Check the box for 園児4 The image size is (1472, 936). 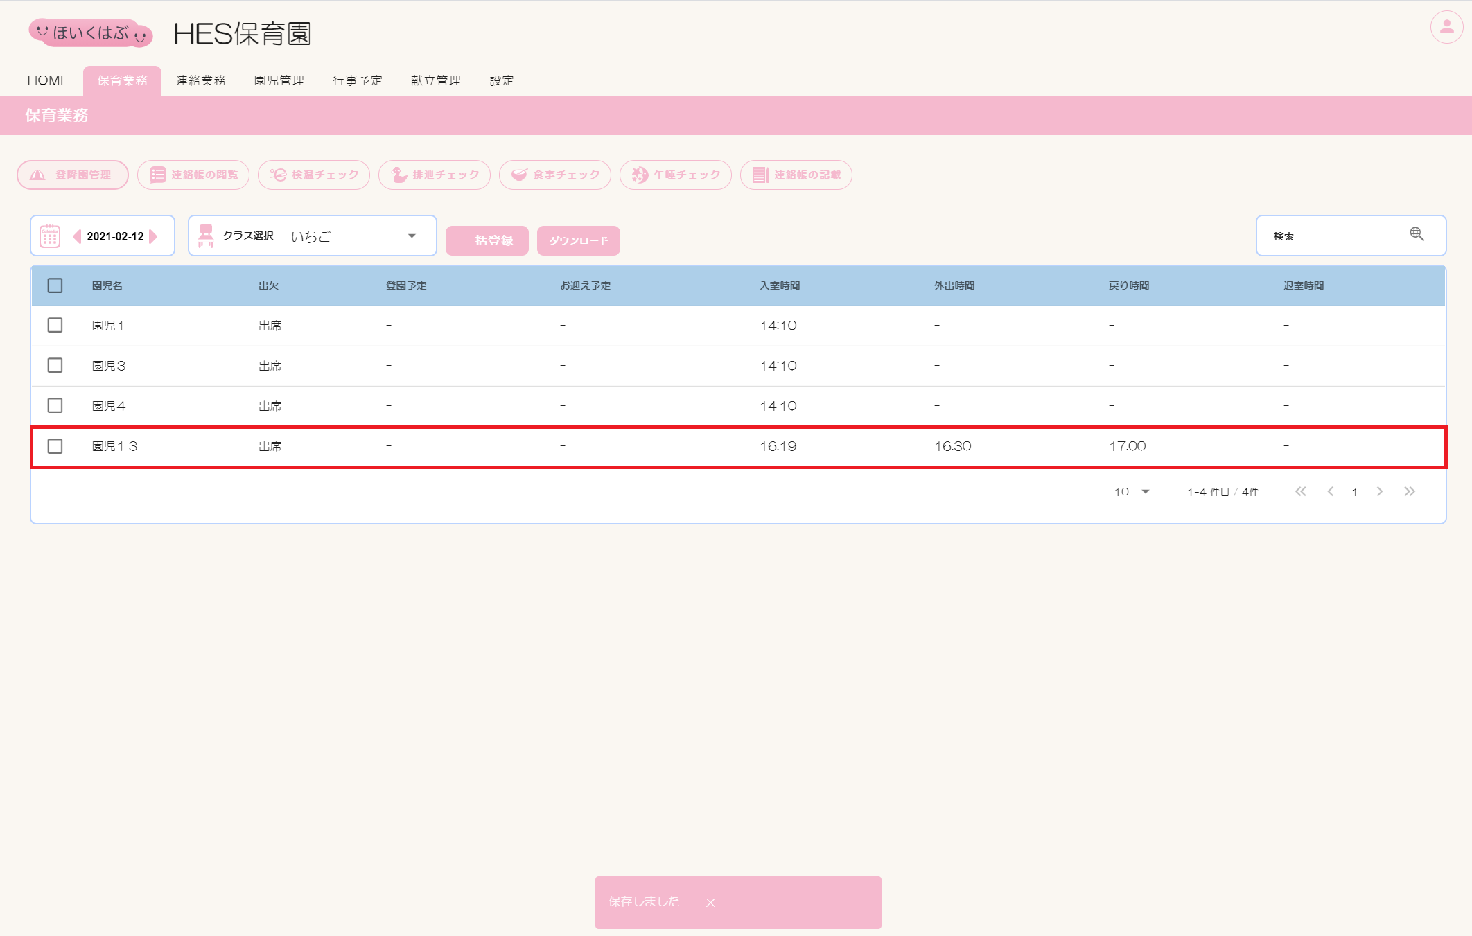point(55,405)
